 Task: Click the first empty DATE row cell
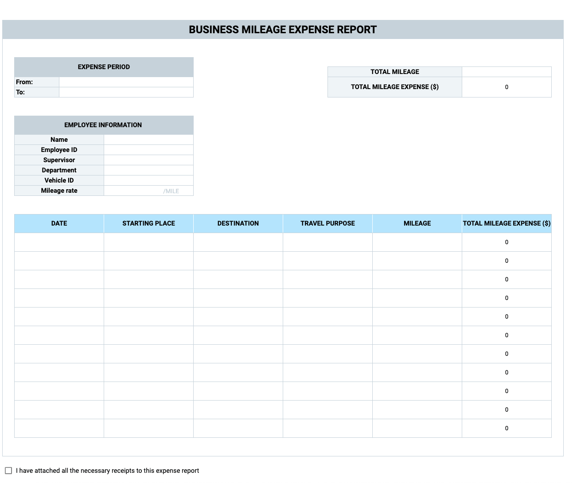(x=59, y=242)
